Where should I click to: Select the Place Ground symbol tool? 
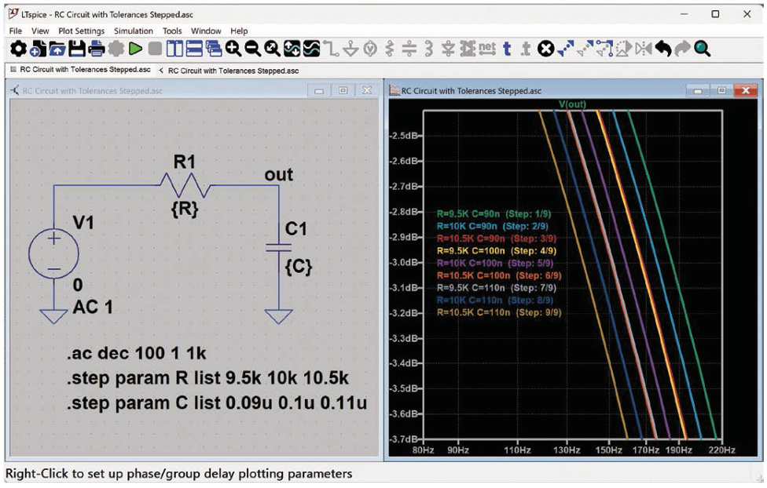[x=350, y=49]
